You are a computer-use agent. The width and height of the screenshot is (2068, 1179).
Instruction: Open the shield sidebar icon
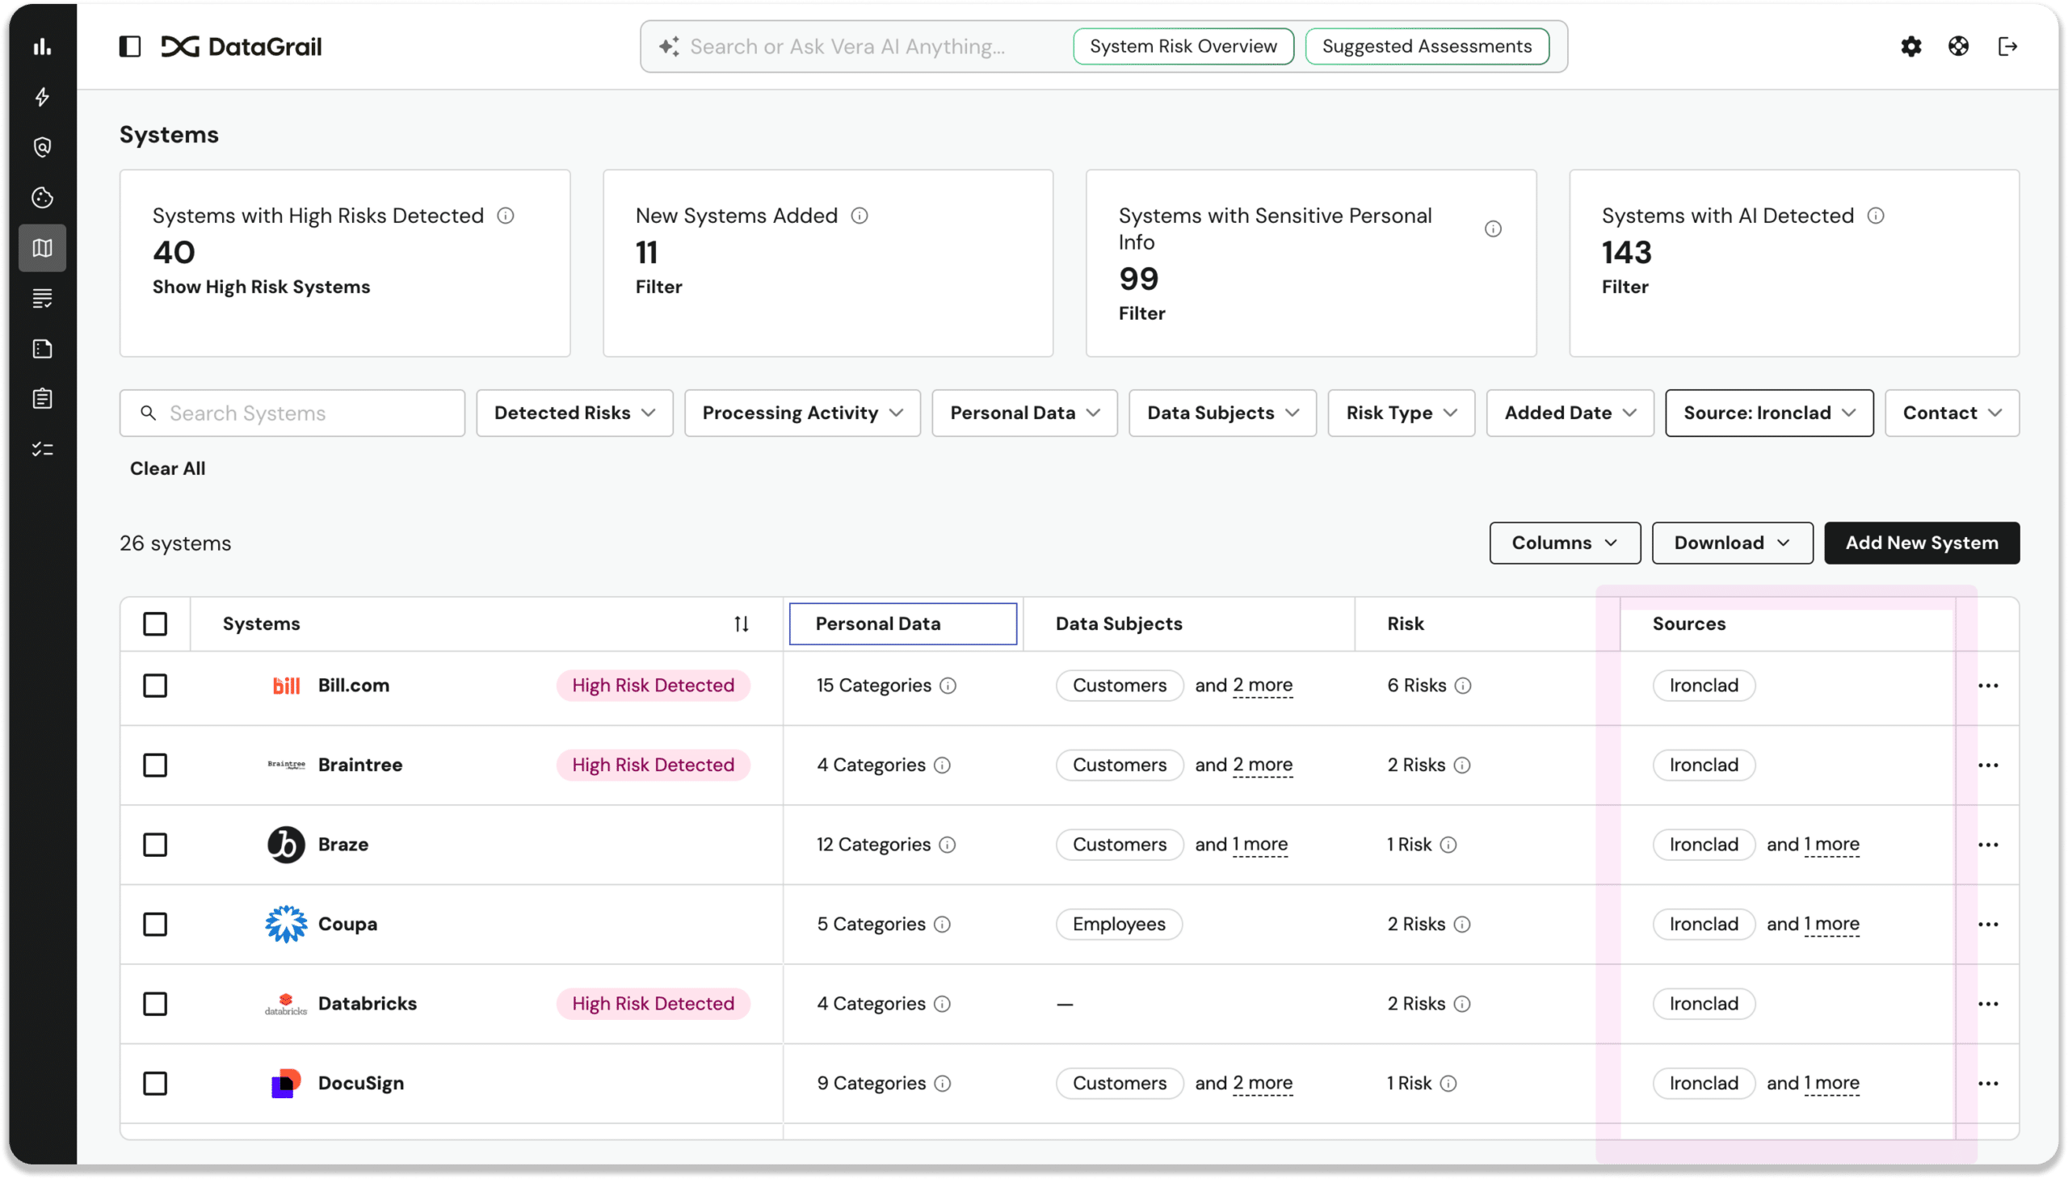click(x=42, y=147)
